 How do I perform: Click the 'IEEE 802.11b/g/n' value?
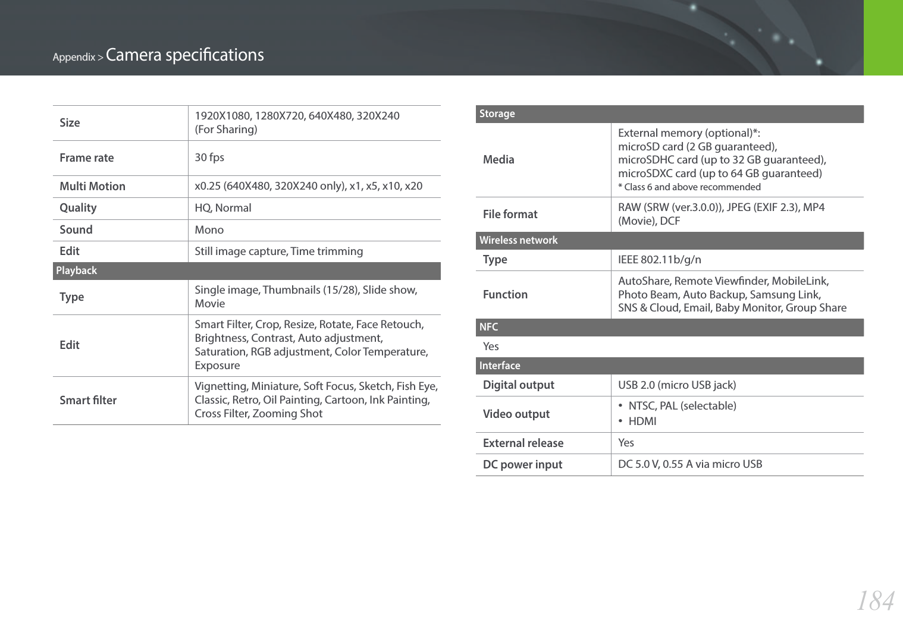click(660, 260)
